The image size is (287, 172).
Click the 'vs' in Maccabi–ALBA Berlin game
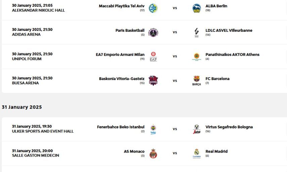point(175,8)
